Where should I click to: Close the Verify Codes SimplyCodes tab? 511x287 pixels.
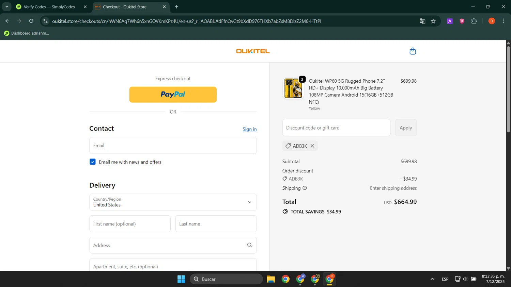pyautogui.click(x=85, y=7)
